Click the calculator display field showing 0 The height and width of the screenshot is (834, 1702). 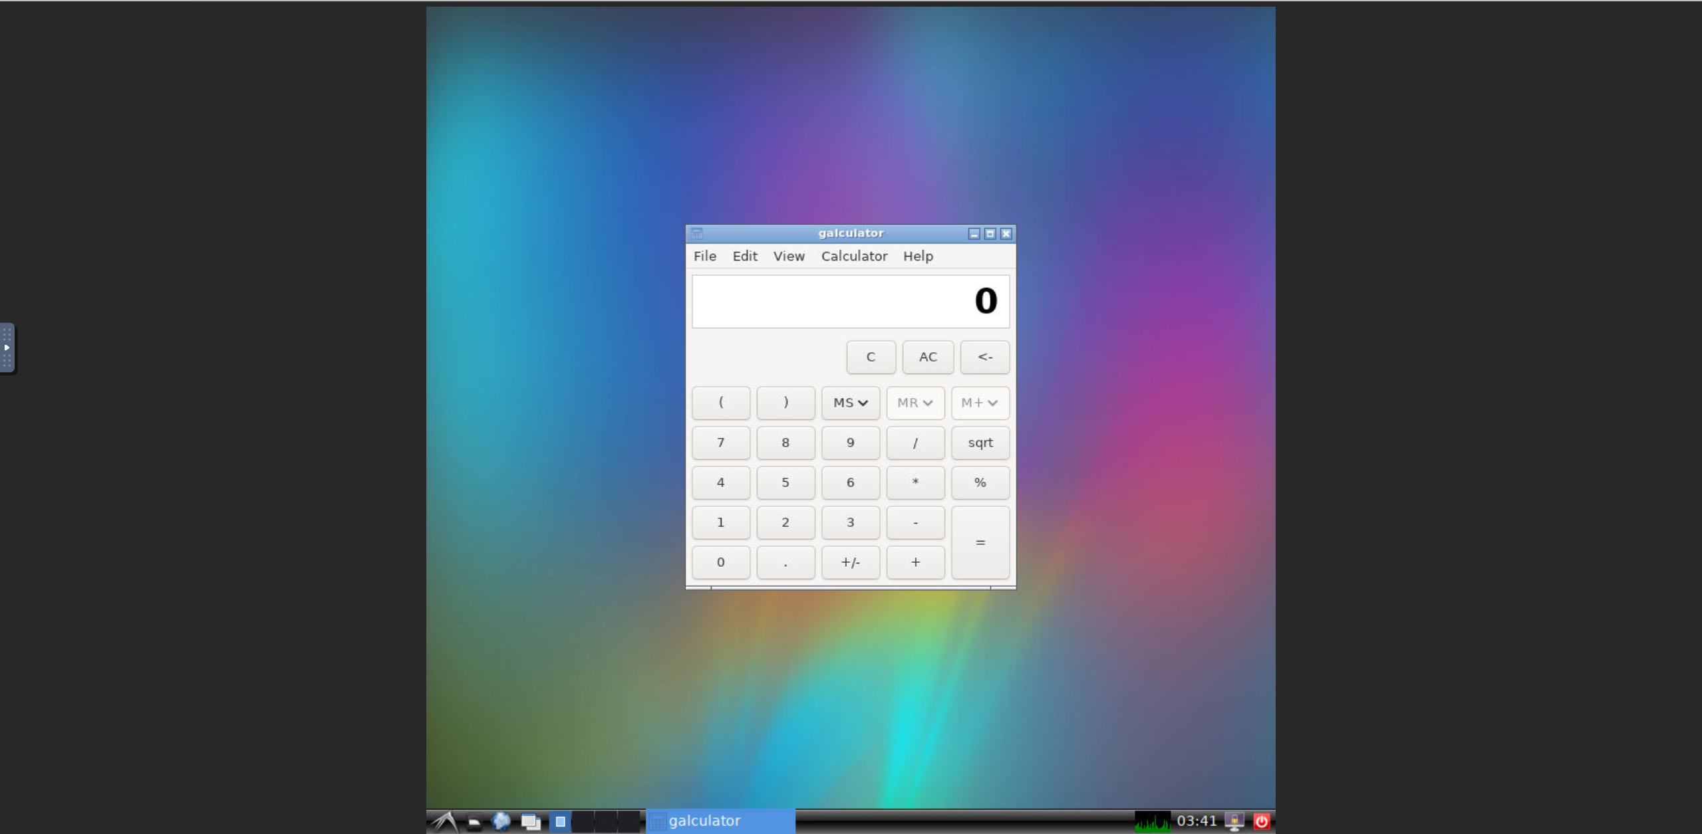coord(850,301)
